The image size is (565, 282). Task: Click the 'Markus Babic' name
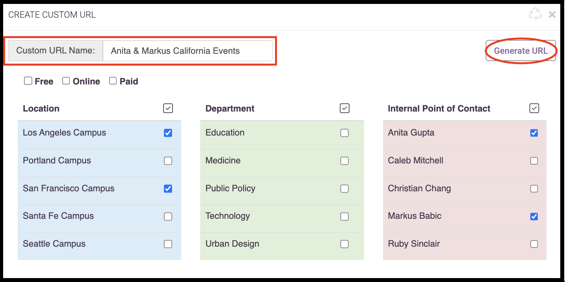(x=414, y=216)
